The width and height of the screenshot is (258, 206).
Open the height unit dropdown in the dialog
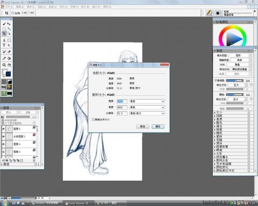[147, 107]
